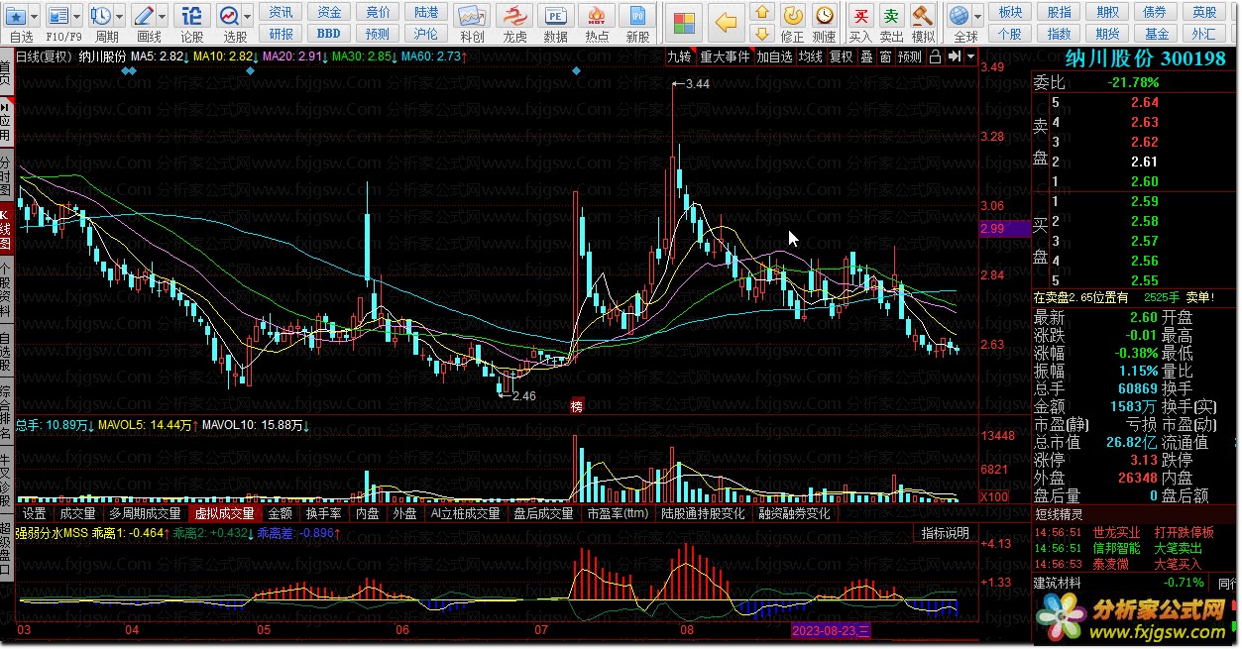The width and height of the screenshot is (1242, 649).
Task: Expand the 选股 dropdown arrow
Action: tap(248, 16)
